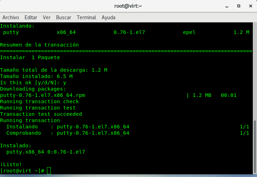This screenshot has height=177, width=257.
Task: Open the Ver menu
Action: click(47, 17)
